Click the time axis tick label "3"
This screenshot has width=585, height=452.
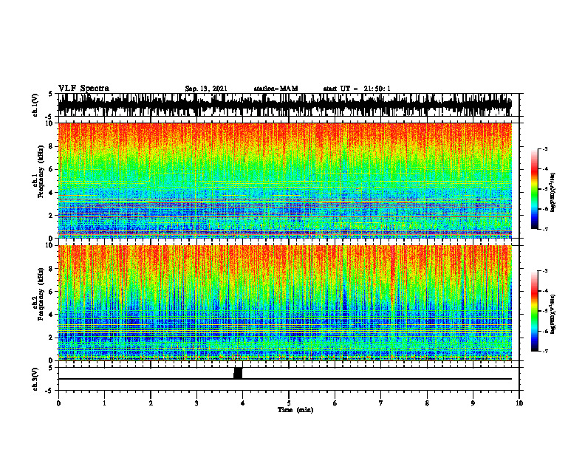pyautogui.click(x=196, y=403)
